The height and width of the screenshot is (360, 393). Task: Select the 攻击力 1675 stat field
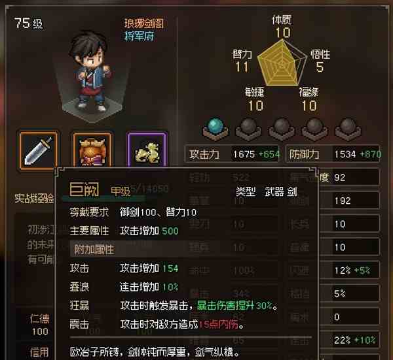click(x=232, y=154)
